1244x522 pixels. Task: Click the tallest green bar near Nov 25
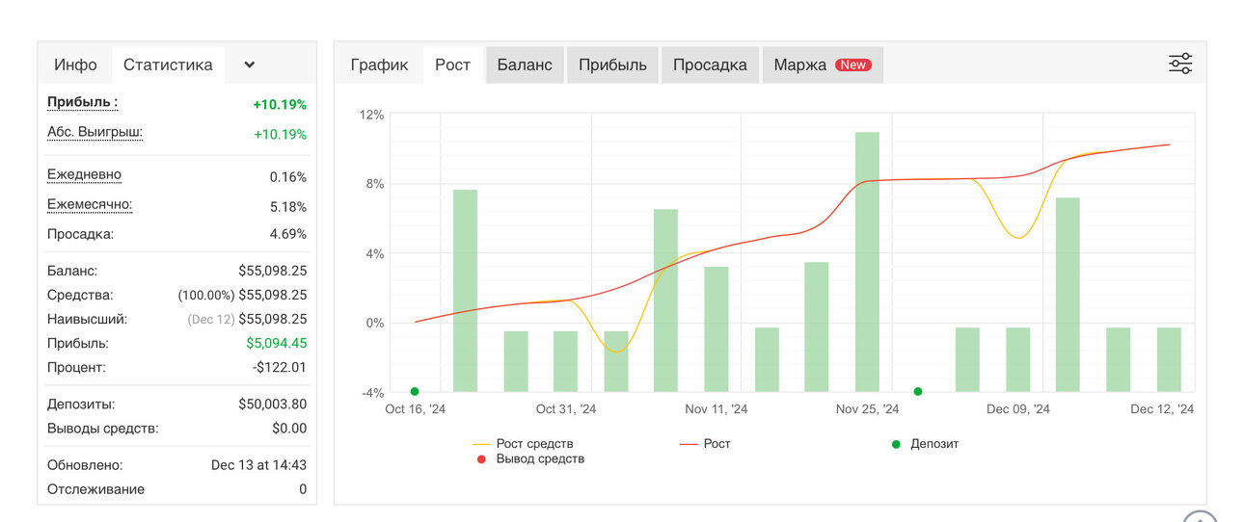pos(867,262)
